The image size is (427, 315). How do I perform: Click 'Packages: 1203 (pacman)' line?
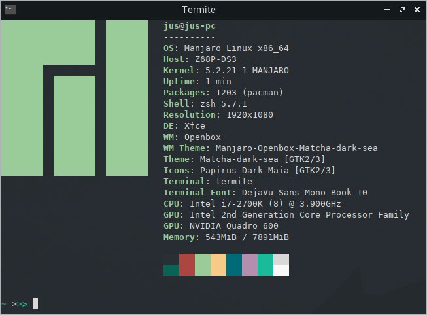[x=223, y=93]
